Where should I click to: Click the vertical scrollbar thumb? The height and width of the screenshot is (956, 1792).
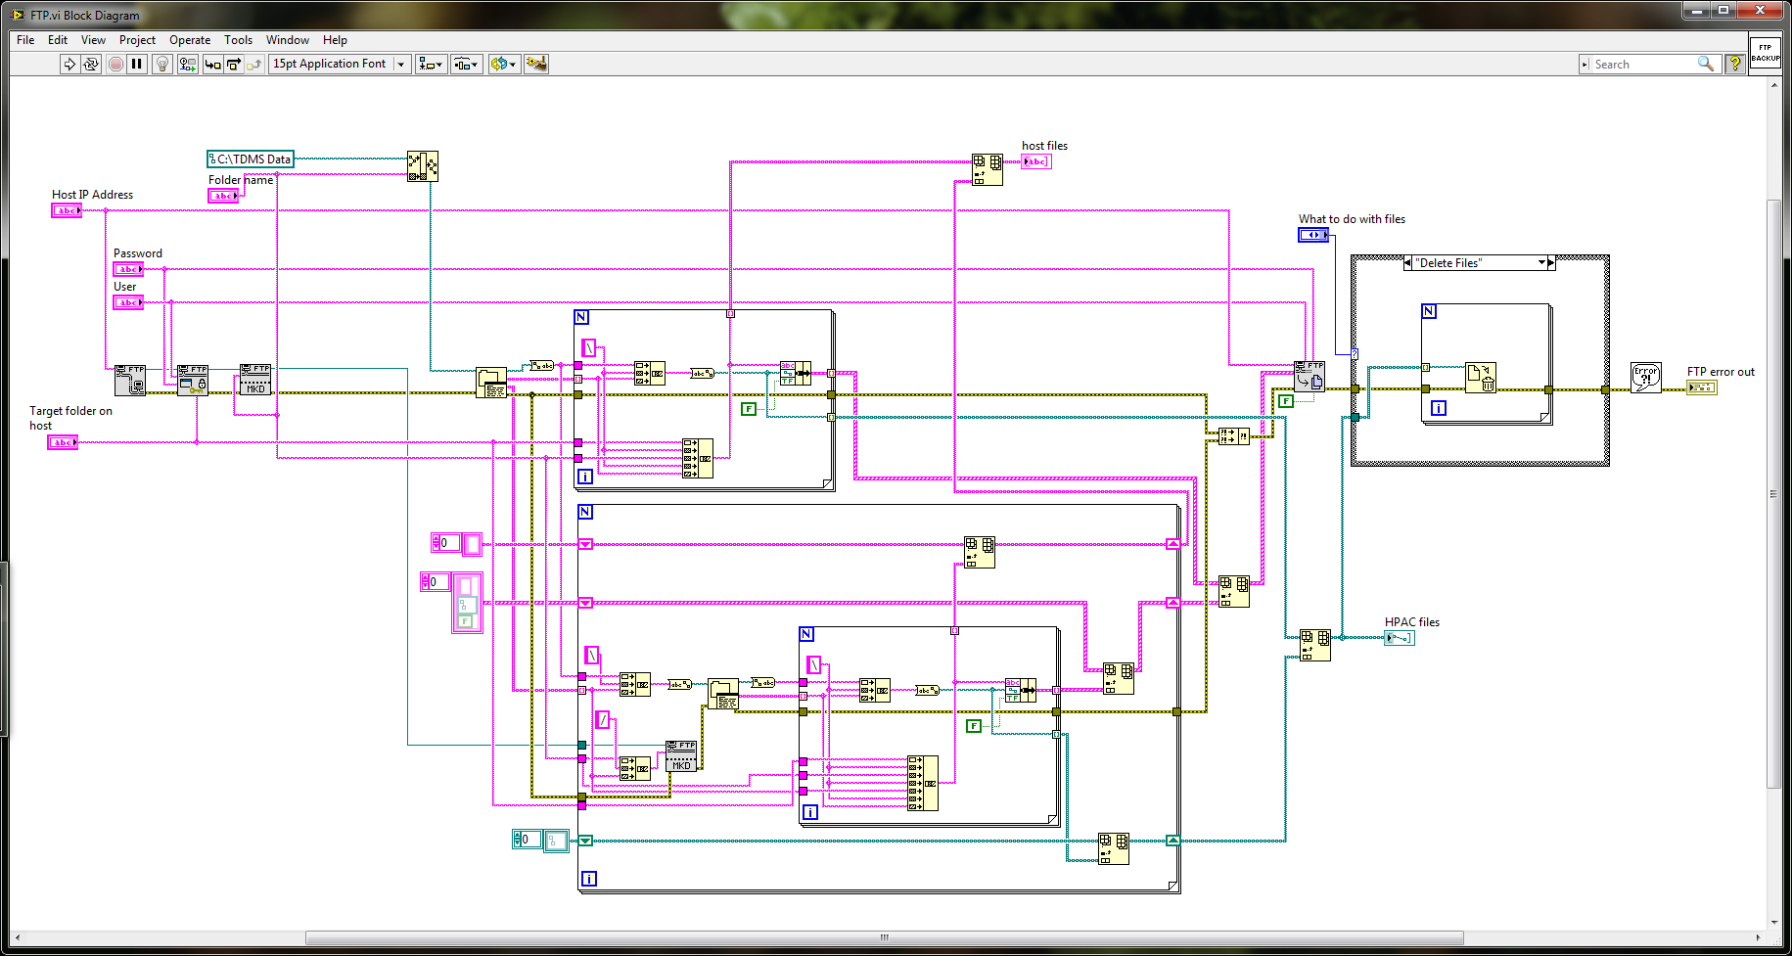pyautogui.click(x=1773, y=494)
